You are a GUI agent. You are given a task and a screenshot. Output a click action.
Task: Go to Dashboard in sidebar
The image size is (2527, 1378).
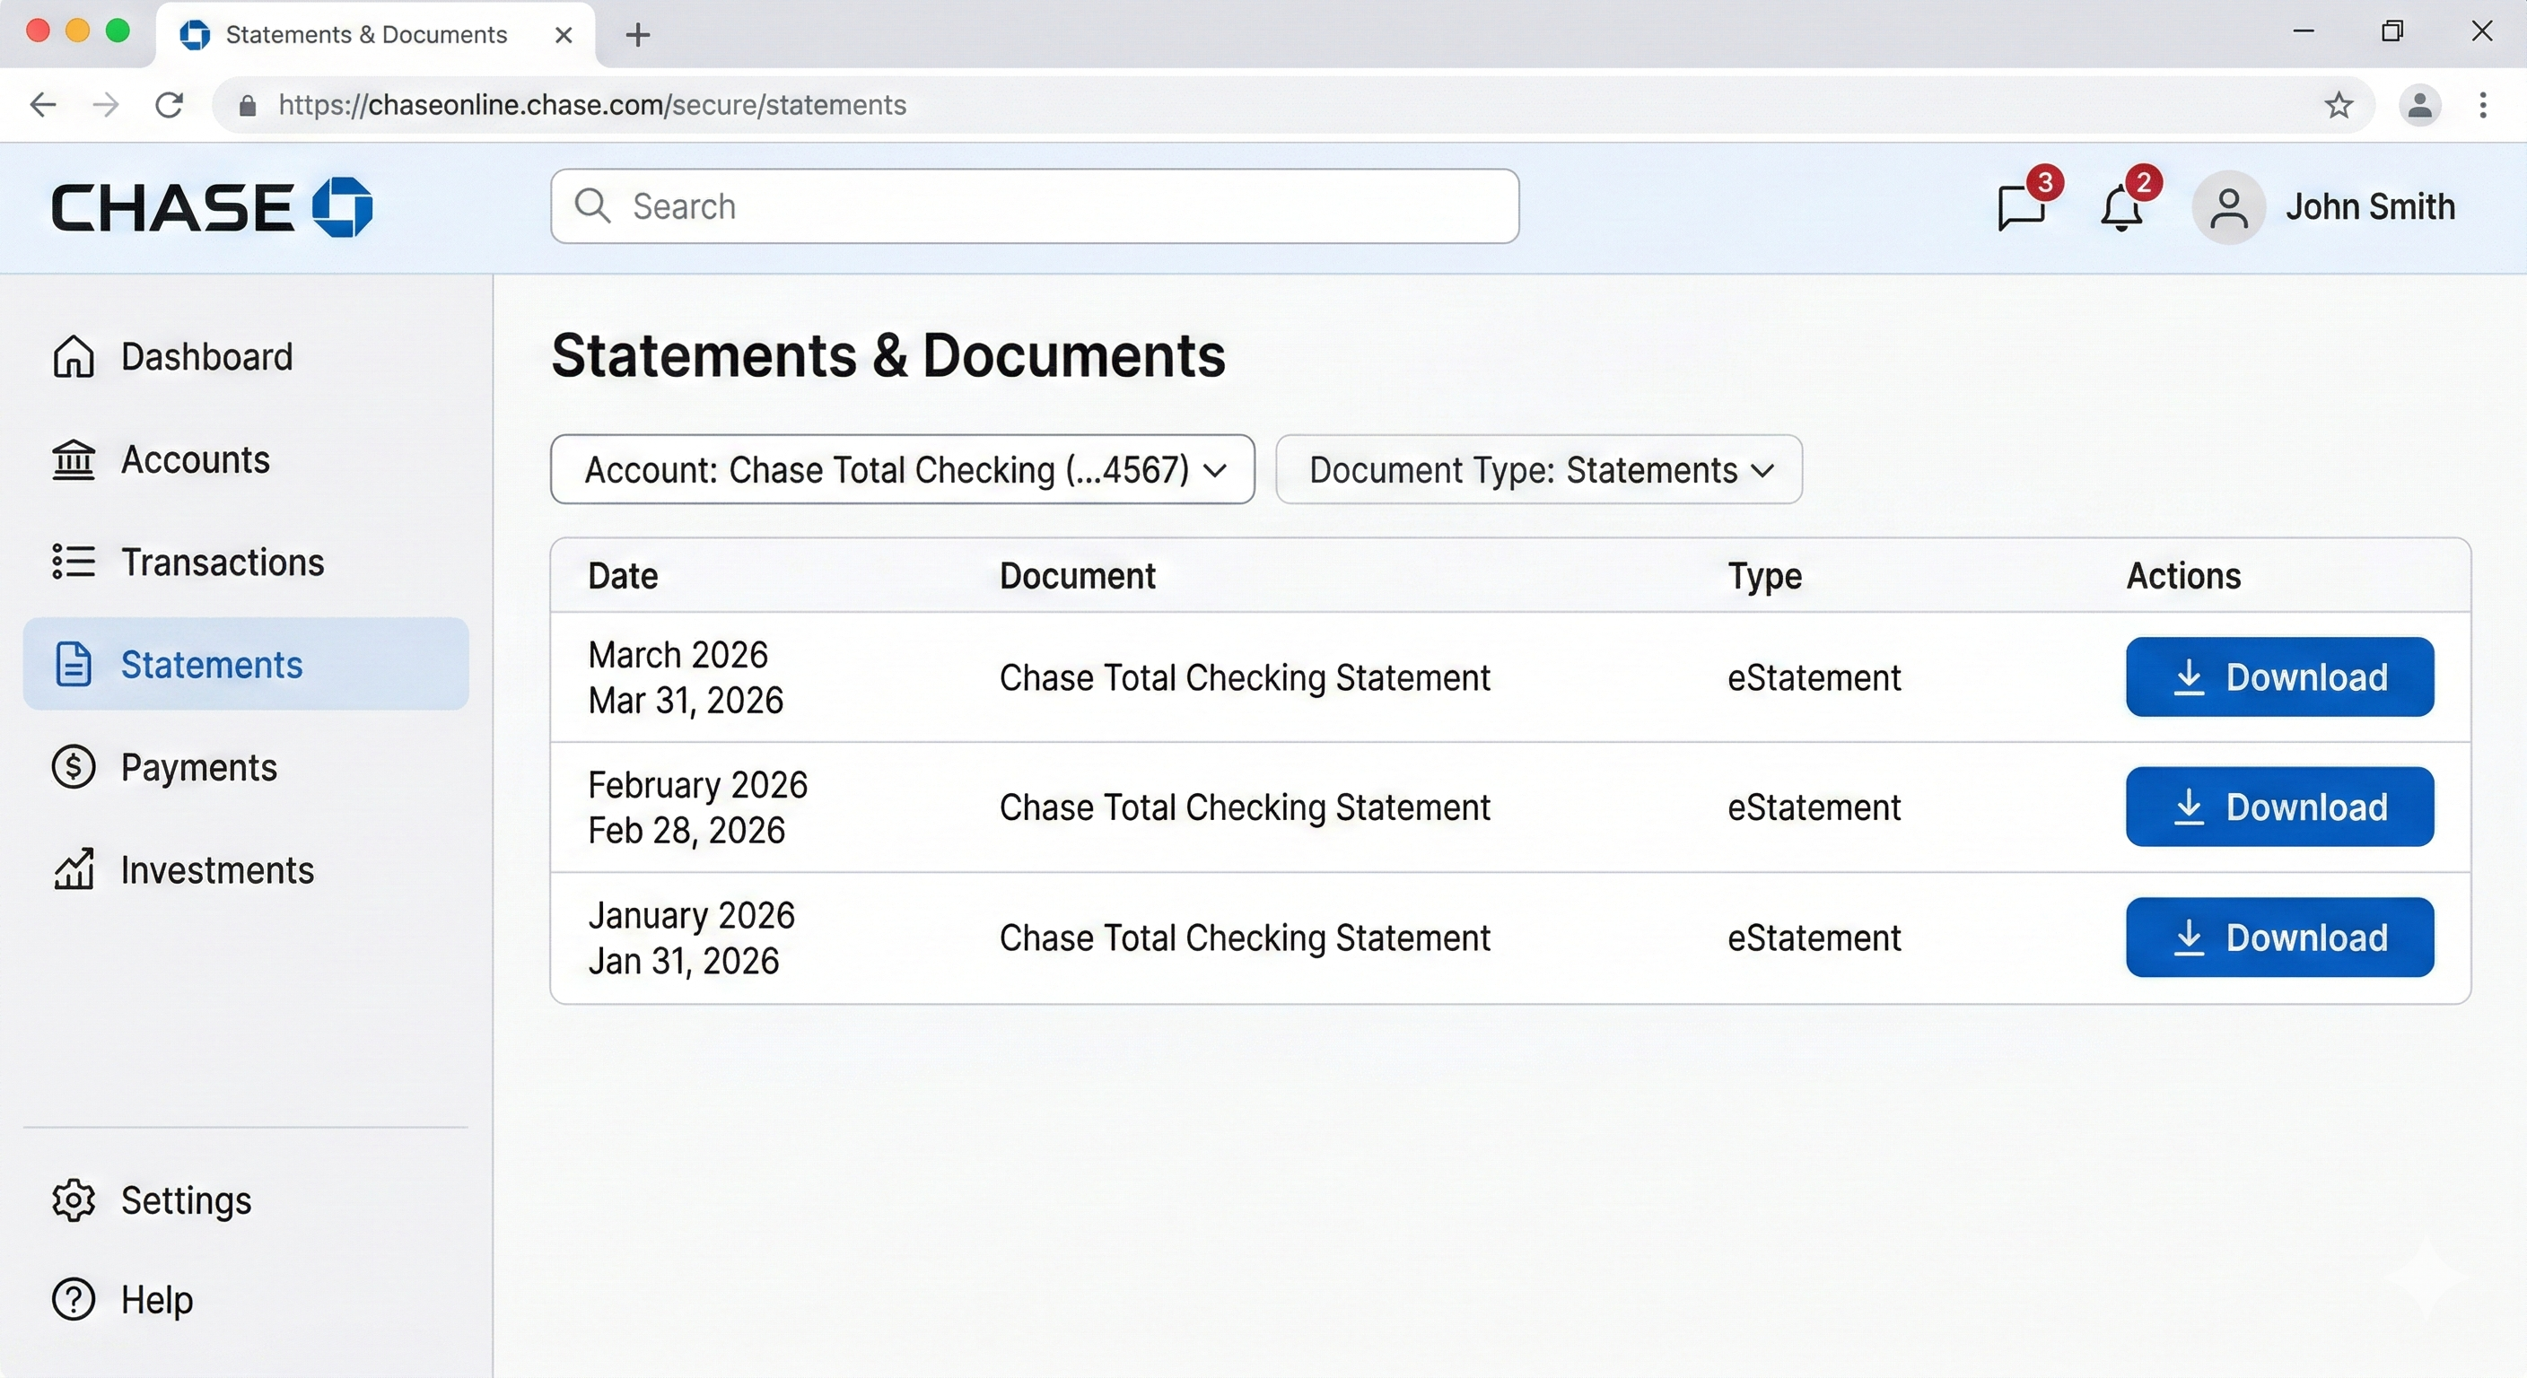(x=206, y=357)
